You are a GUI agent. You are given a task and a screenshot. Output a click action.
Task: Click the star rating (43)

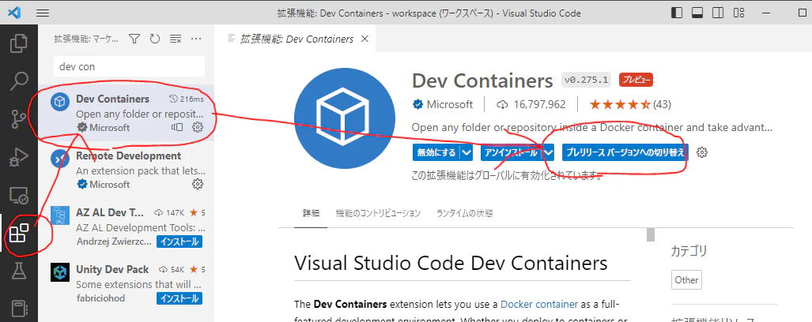coord(629,104)
